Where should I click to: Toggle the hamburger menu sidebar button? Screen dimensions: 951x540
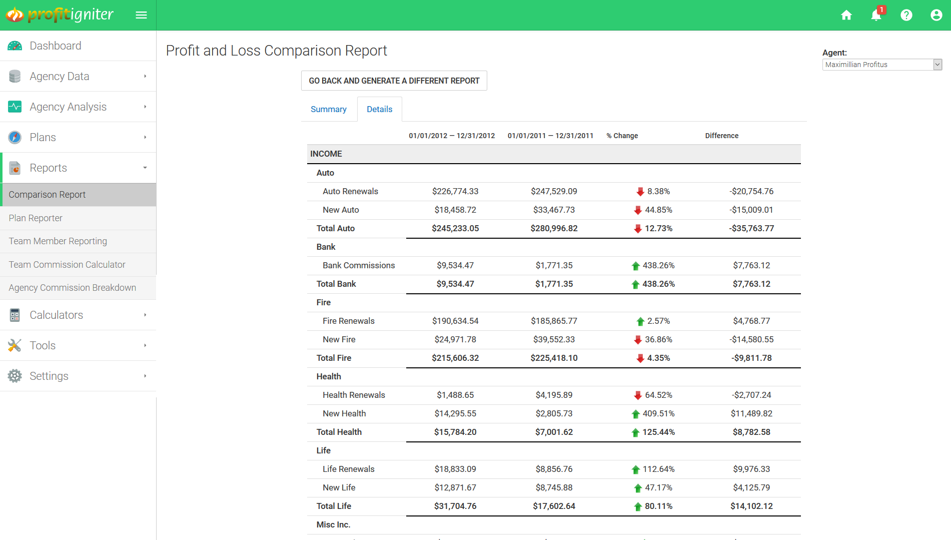click(141, 15)
